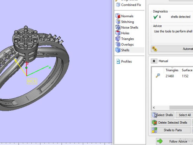Select the Normals fix icon
The height and width of the screenshot is (145, 193).
point(118,16)
